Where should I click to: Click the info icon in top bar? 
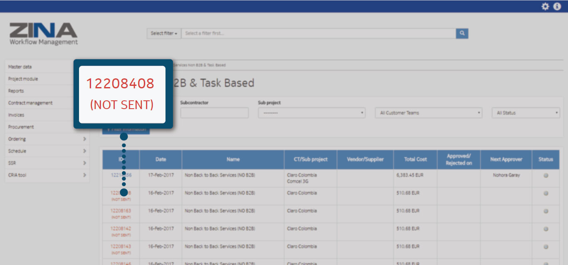tap(557, 6)
